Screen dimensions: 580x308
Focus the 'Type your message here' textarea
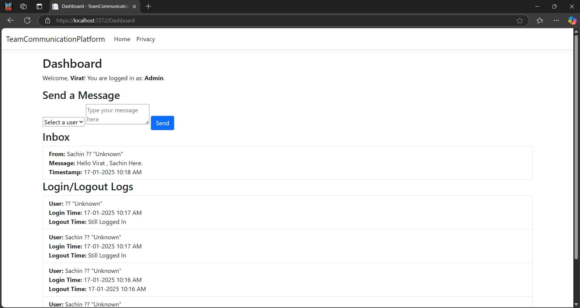pyautogui.click(x=118, y=114)
